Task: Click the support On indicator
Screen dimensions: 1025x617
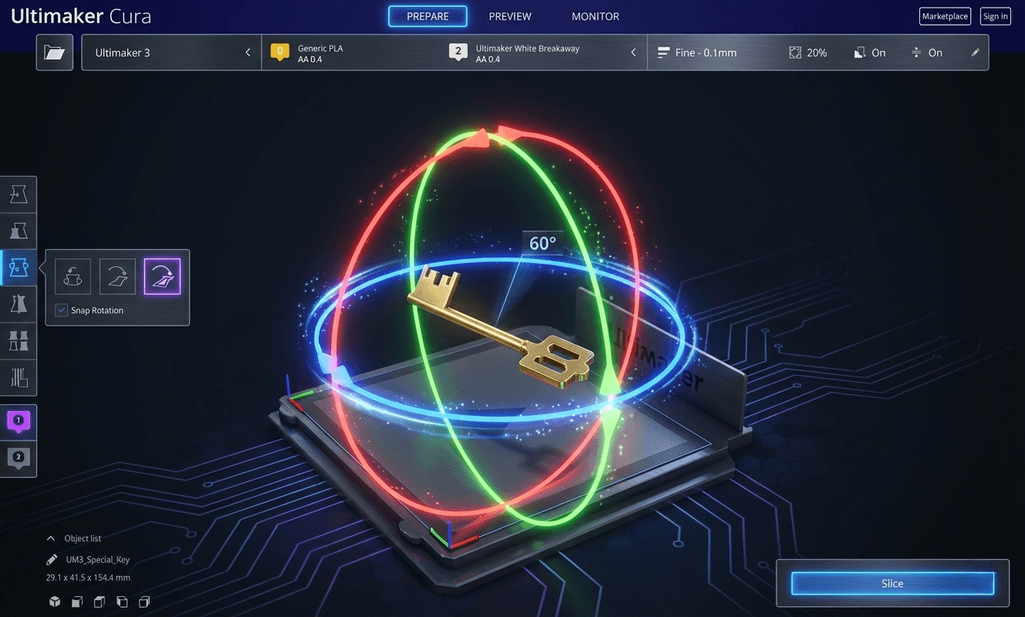Action: [x=870, y=52]
